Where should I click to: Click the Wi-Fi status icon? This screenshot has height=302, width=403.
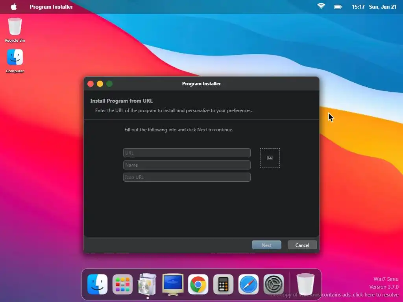click(x=321, y=6)
